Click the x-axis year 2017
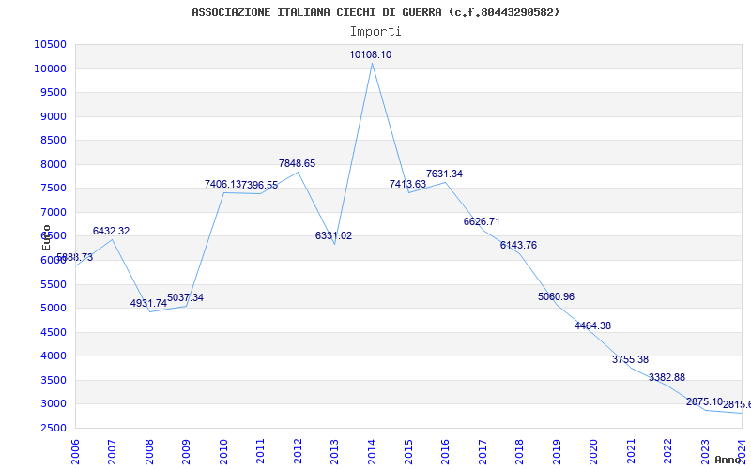This screenshot has height=469, width=751. [x=483, y=451]
